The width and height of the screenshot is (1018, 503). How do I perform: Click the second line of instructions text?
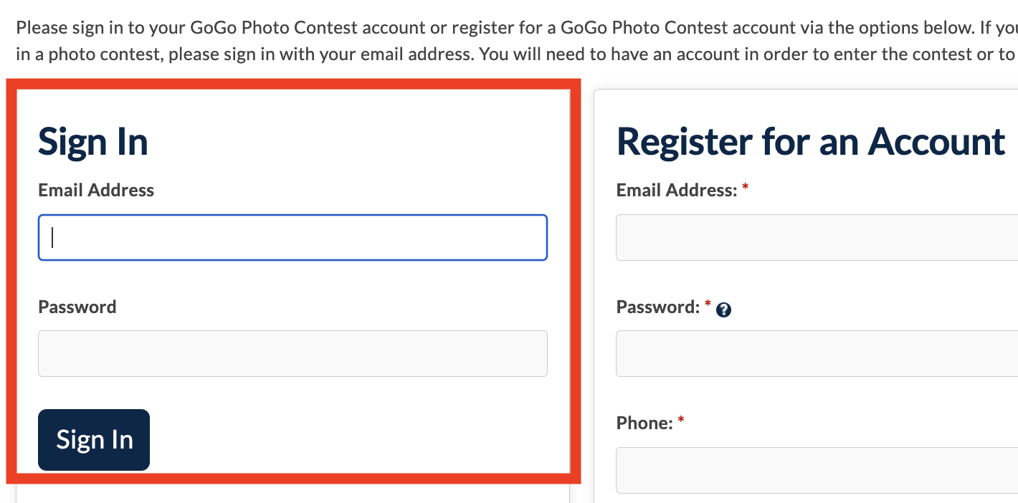(x=502, y=54)
